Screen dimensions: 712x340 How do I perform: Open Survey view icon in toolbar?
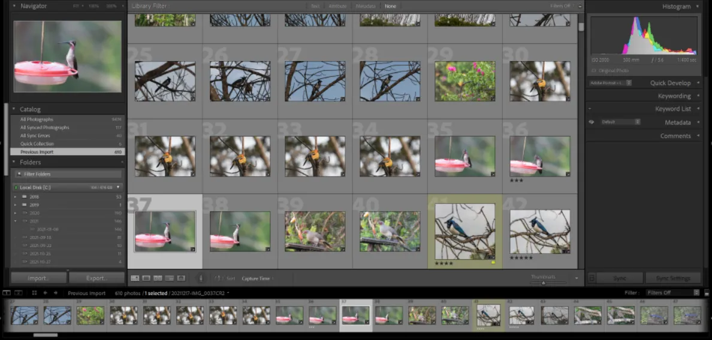[170, 278]
